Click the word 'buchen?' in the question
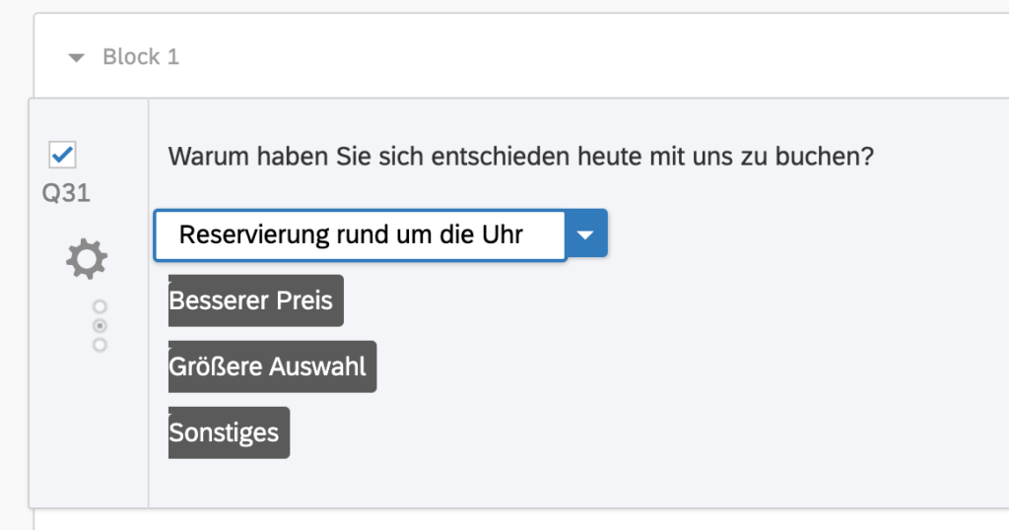The height and width of the screenshot is (530, 1009). click(825, 157)
